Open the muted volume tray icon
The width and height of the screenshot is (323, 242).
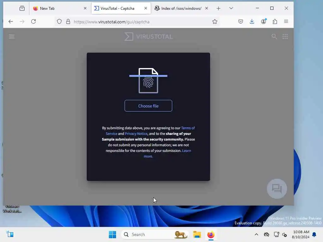[285, 234]
